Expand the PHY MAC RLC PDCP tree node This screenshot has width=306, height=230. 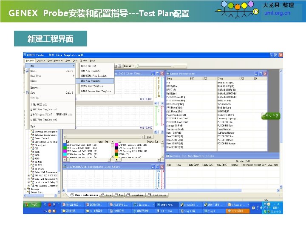coord(29,175)
